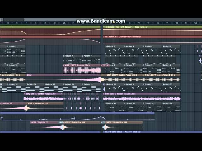
Task: Open the Fruity Free Filter automation clip menu icon
Action: click(104, 27)
